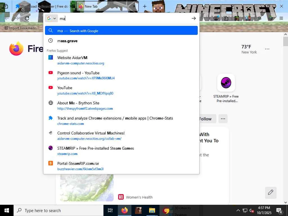
Task: Open Task View from the taskbar
Action: [110, 210]
